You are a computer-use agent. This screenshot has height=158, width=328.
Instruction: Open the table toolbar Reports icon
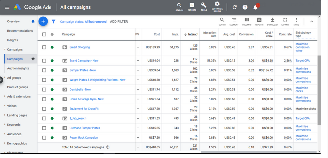tap(259, 21)
